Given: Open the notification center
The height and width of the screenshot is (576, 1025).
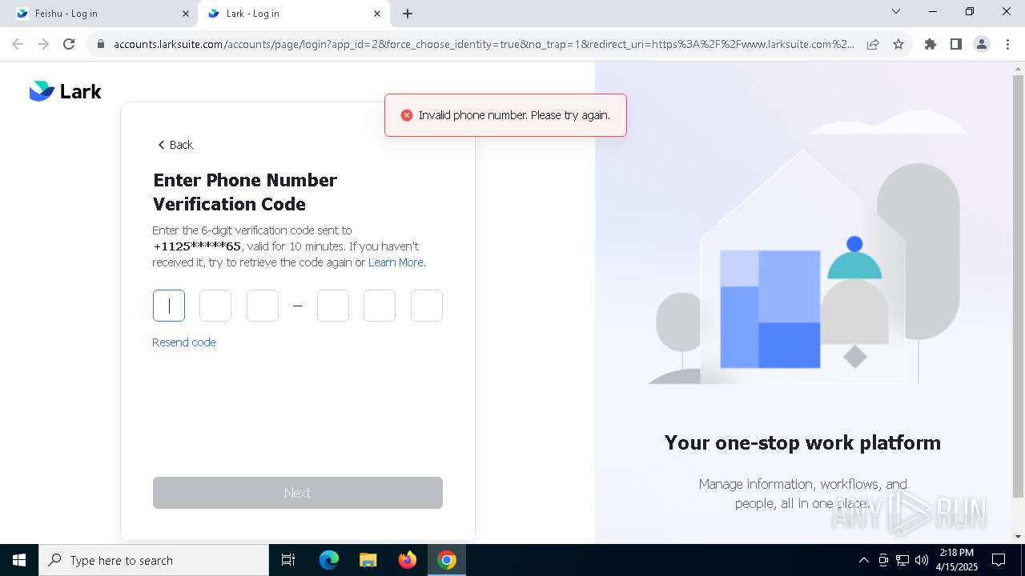Looking at the screenshot, I should point(999,560).
